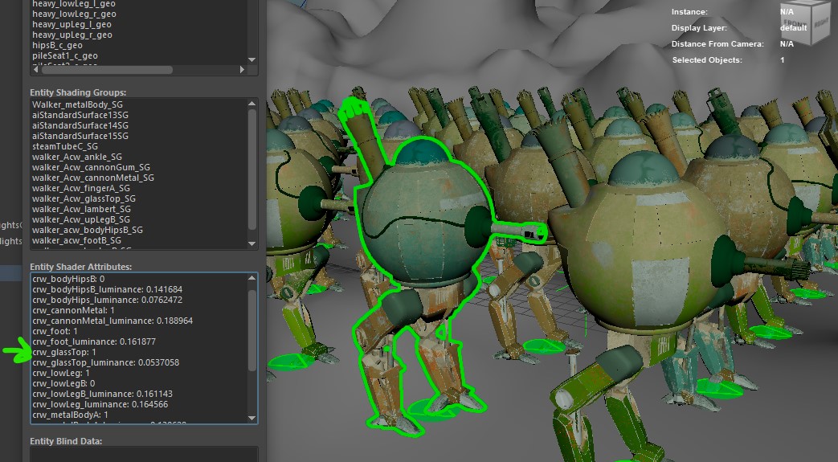Select crw_lowLegB_luminance: 0.161143 row
The image size is (838, 462).
(x=103, y=394)
